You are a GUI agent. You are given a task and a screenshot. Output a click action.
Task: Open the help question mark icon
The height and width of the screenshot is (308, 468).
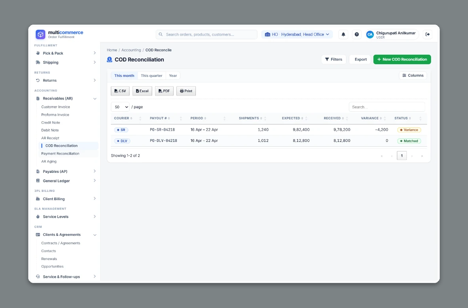coord(357,34)
